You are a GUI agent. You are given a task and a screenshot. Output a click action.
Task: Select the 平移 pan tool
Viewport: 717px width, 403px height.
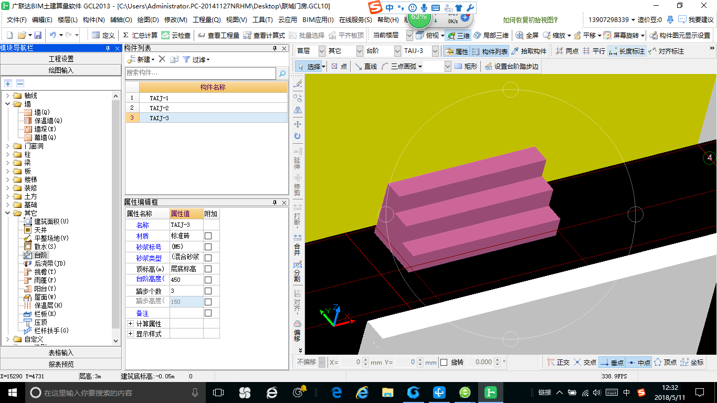584,35
